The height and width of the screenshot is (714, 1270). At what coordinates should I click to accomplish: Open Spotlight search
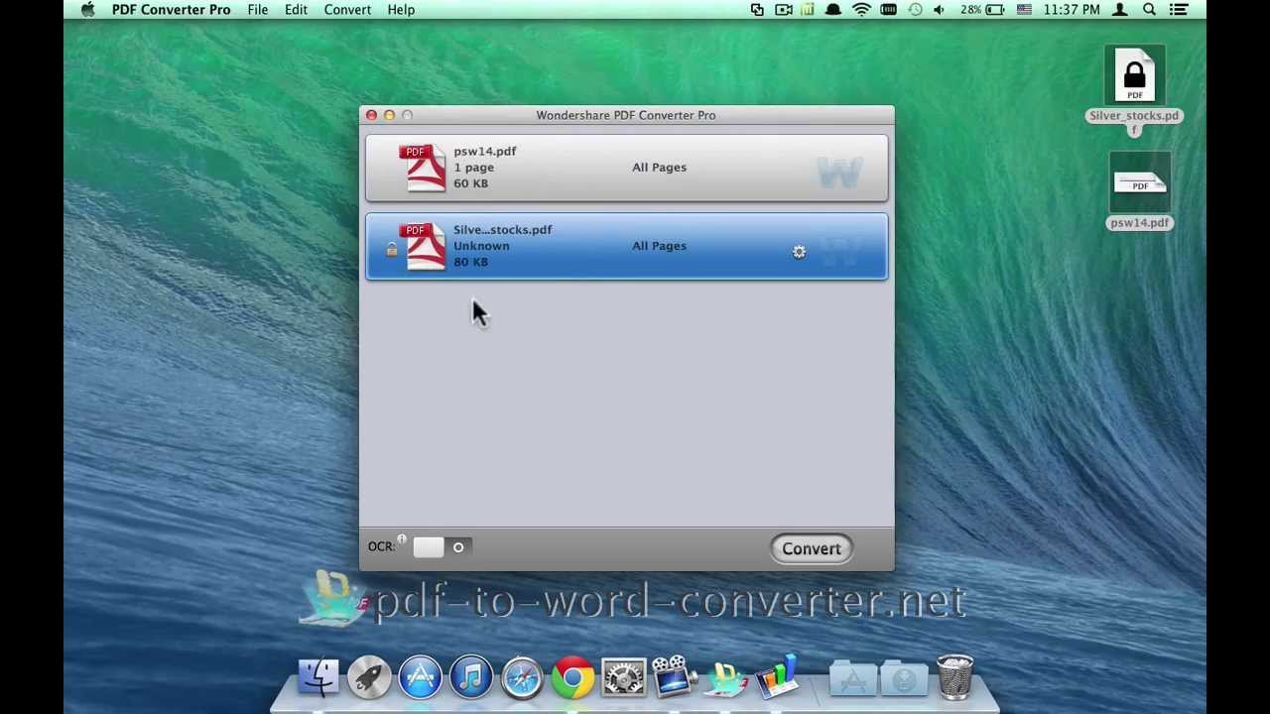pyautogui.click(x=1149, y=10)
